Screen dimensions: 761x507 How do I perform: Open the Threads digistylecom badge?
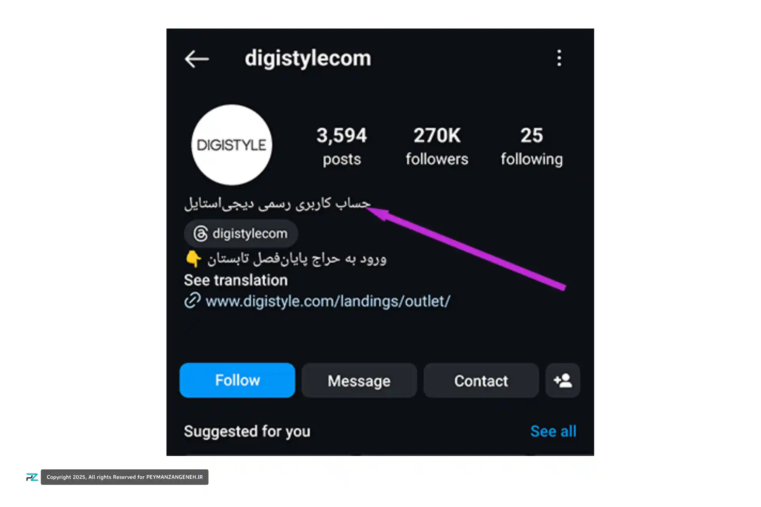[241, 234]
